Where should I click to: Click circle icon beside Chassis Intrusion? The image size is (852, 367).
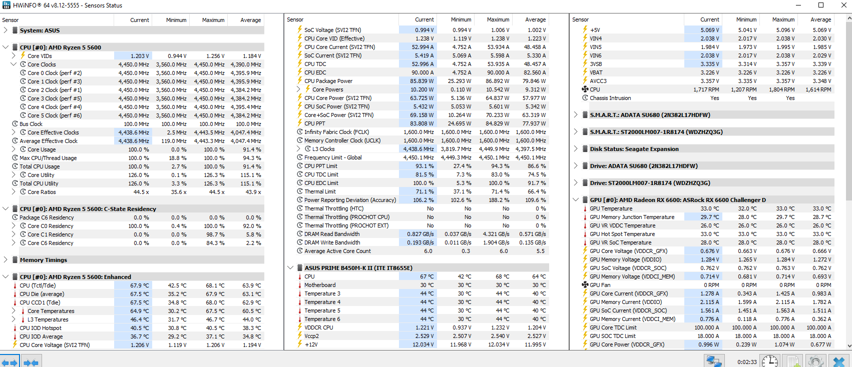point(585,98)
